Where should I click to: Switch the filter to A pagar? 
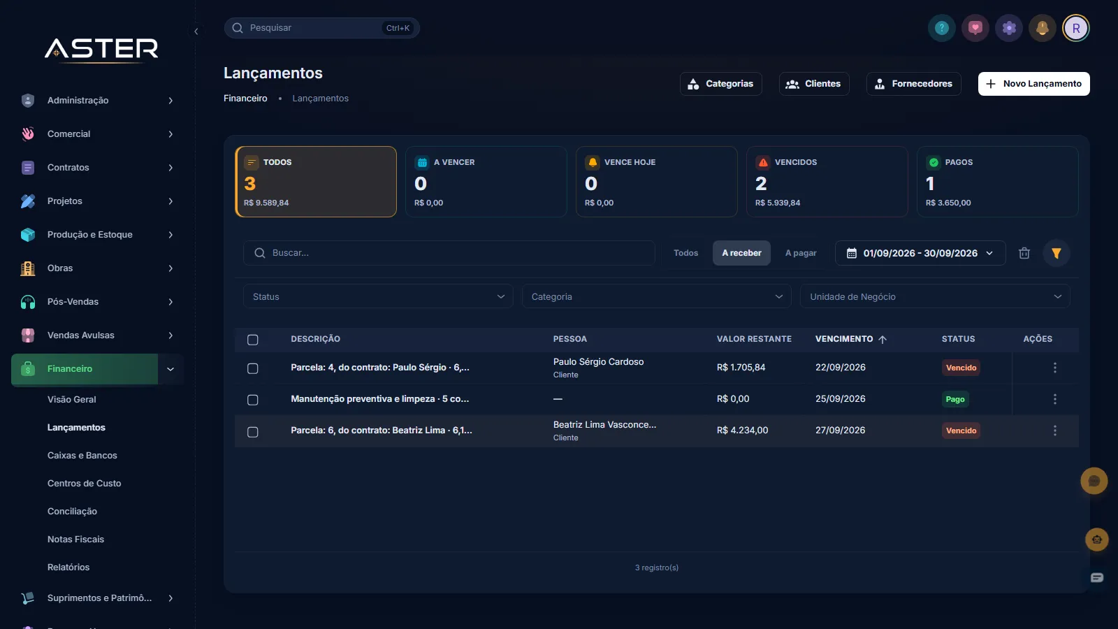tap(801, 253)
